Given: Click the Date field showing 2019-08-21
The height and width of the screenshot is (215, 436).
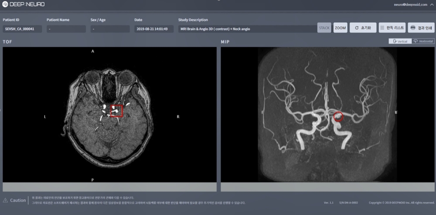Looking at the screenshot, I should [152, 29].
